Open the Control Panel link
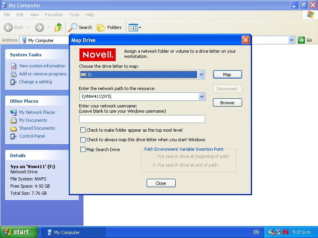Screen dimensions: 318x238 click(x=32, y=136)
